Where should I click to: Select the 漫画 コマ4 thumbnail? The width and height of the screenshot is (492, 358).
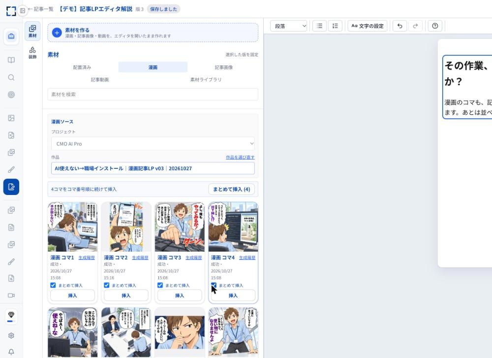[x=233, y=227]
